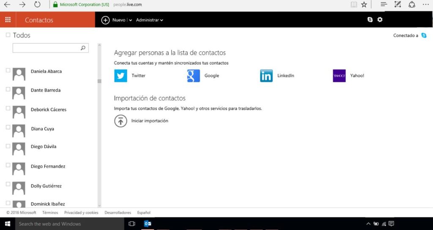
Task: Click the Search the web and Windows box
Action: (x=70, y=224)
